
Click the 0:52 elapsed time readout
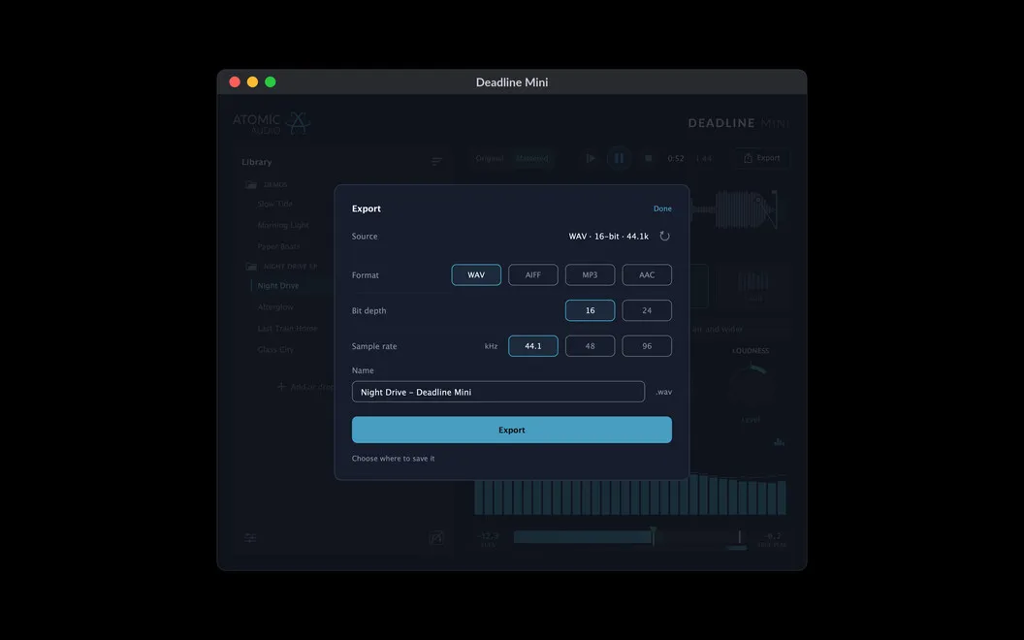676,158
